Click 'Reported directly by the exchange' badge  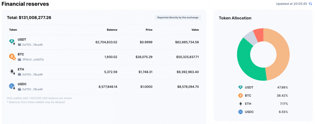(x=178, y=18)
